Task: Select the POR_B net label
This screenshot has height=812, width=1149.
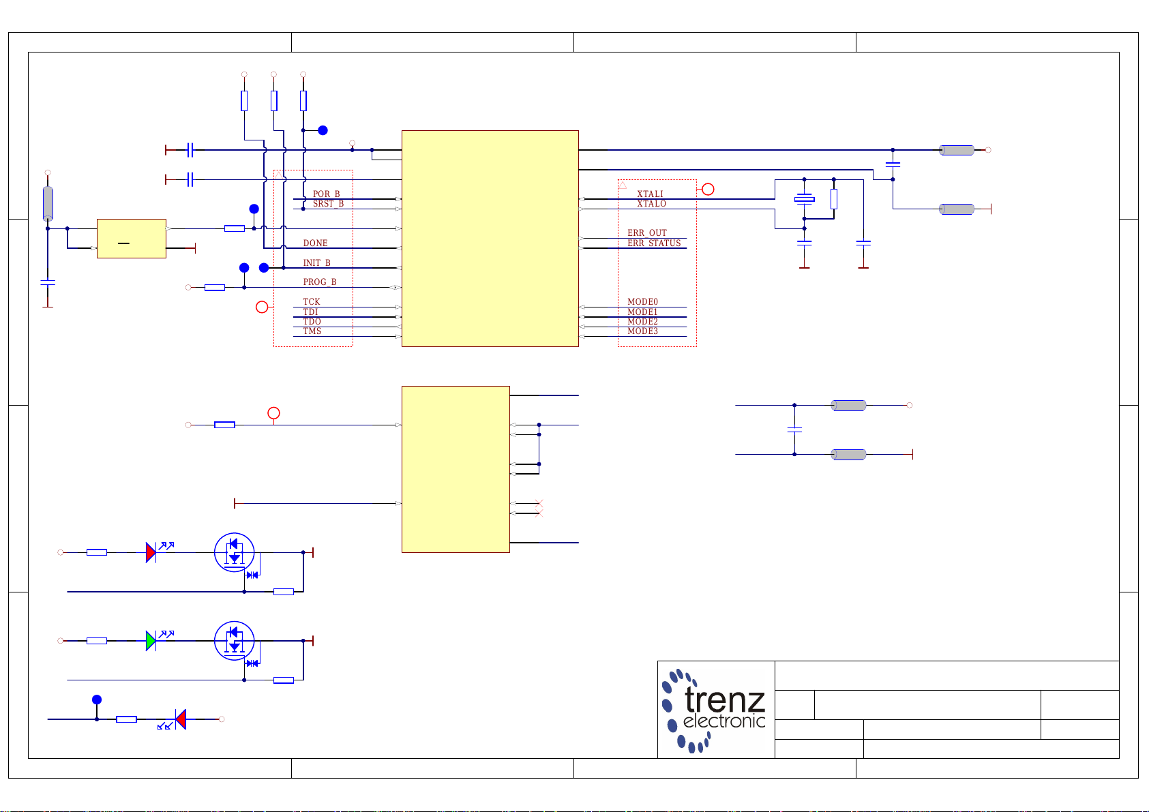Action: click(x=327, y=194)
